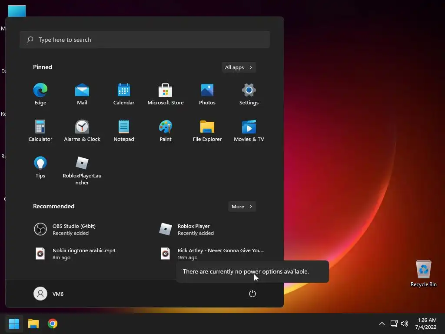Open the volume tray icon
Viewport: 445px width, 334px height.
click(x=405, y=324)
